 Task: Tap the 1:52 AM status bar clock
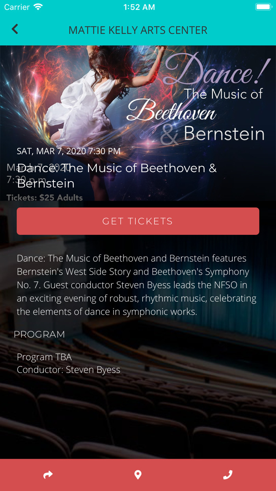point(139,7)
